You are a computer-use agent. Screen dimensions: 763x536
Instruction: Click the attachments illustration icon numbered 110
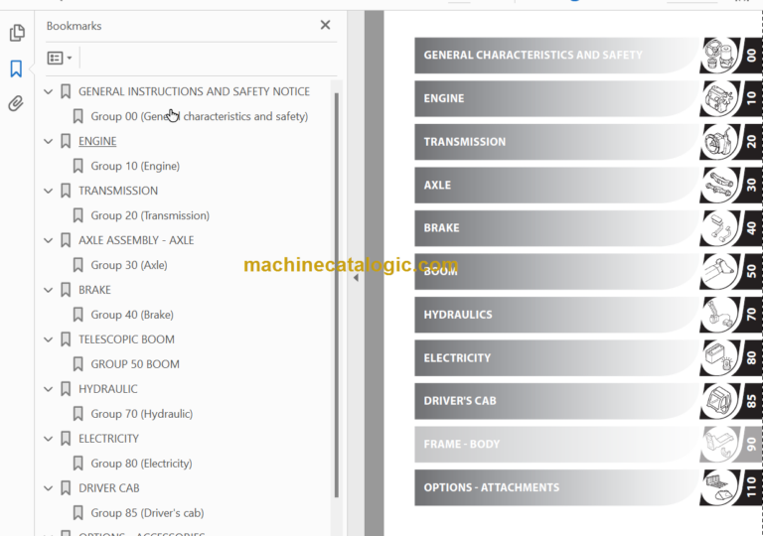tap(719, 487)
